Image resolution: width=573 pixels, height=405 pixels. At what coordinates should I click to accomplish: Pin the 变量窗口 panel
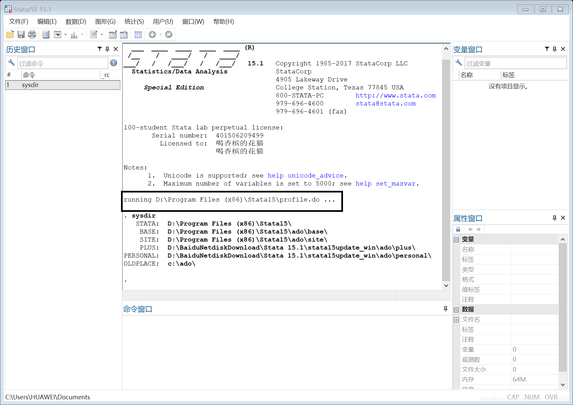pos(555,49)
